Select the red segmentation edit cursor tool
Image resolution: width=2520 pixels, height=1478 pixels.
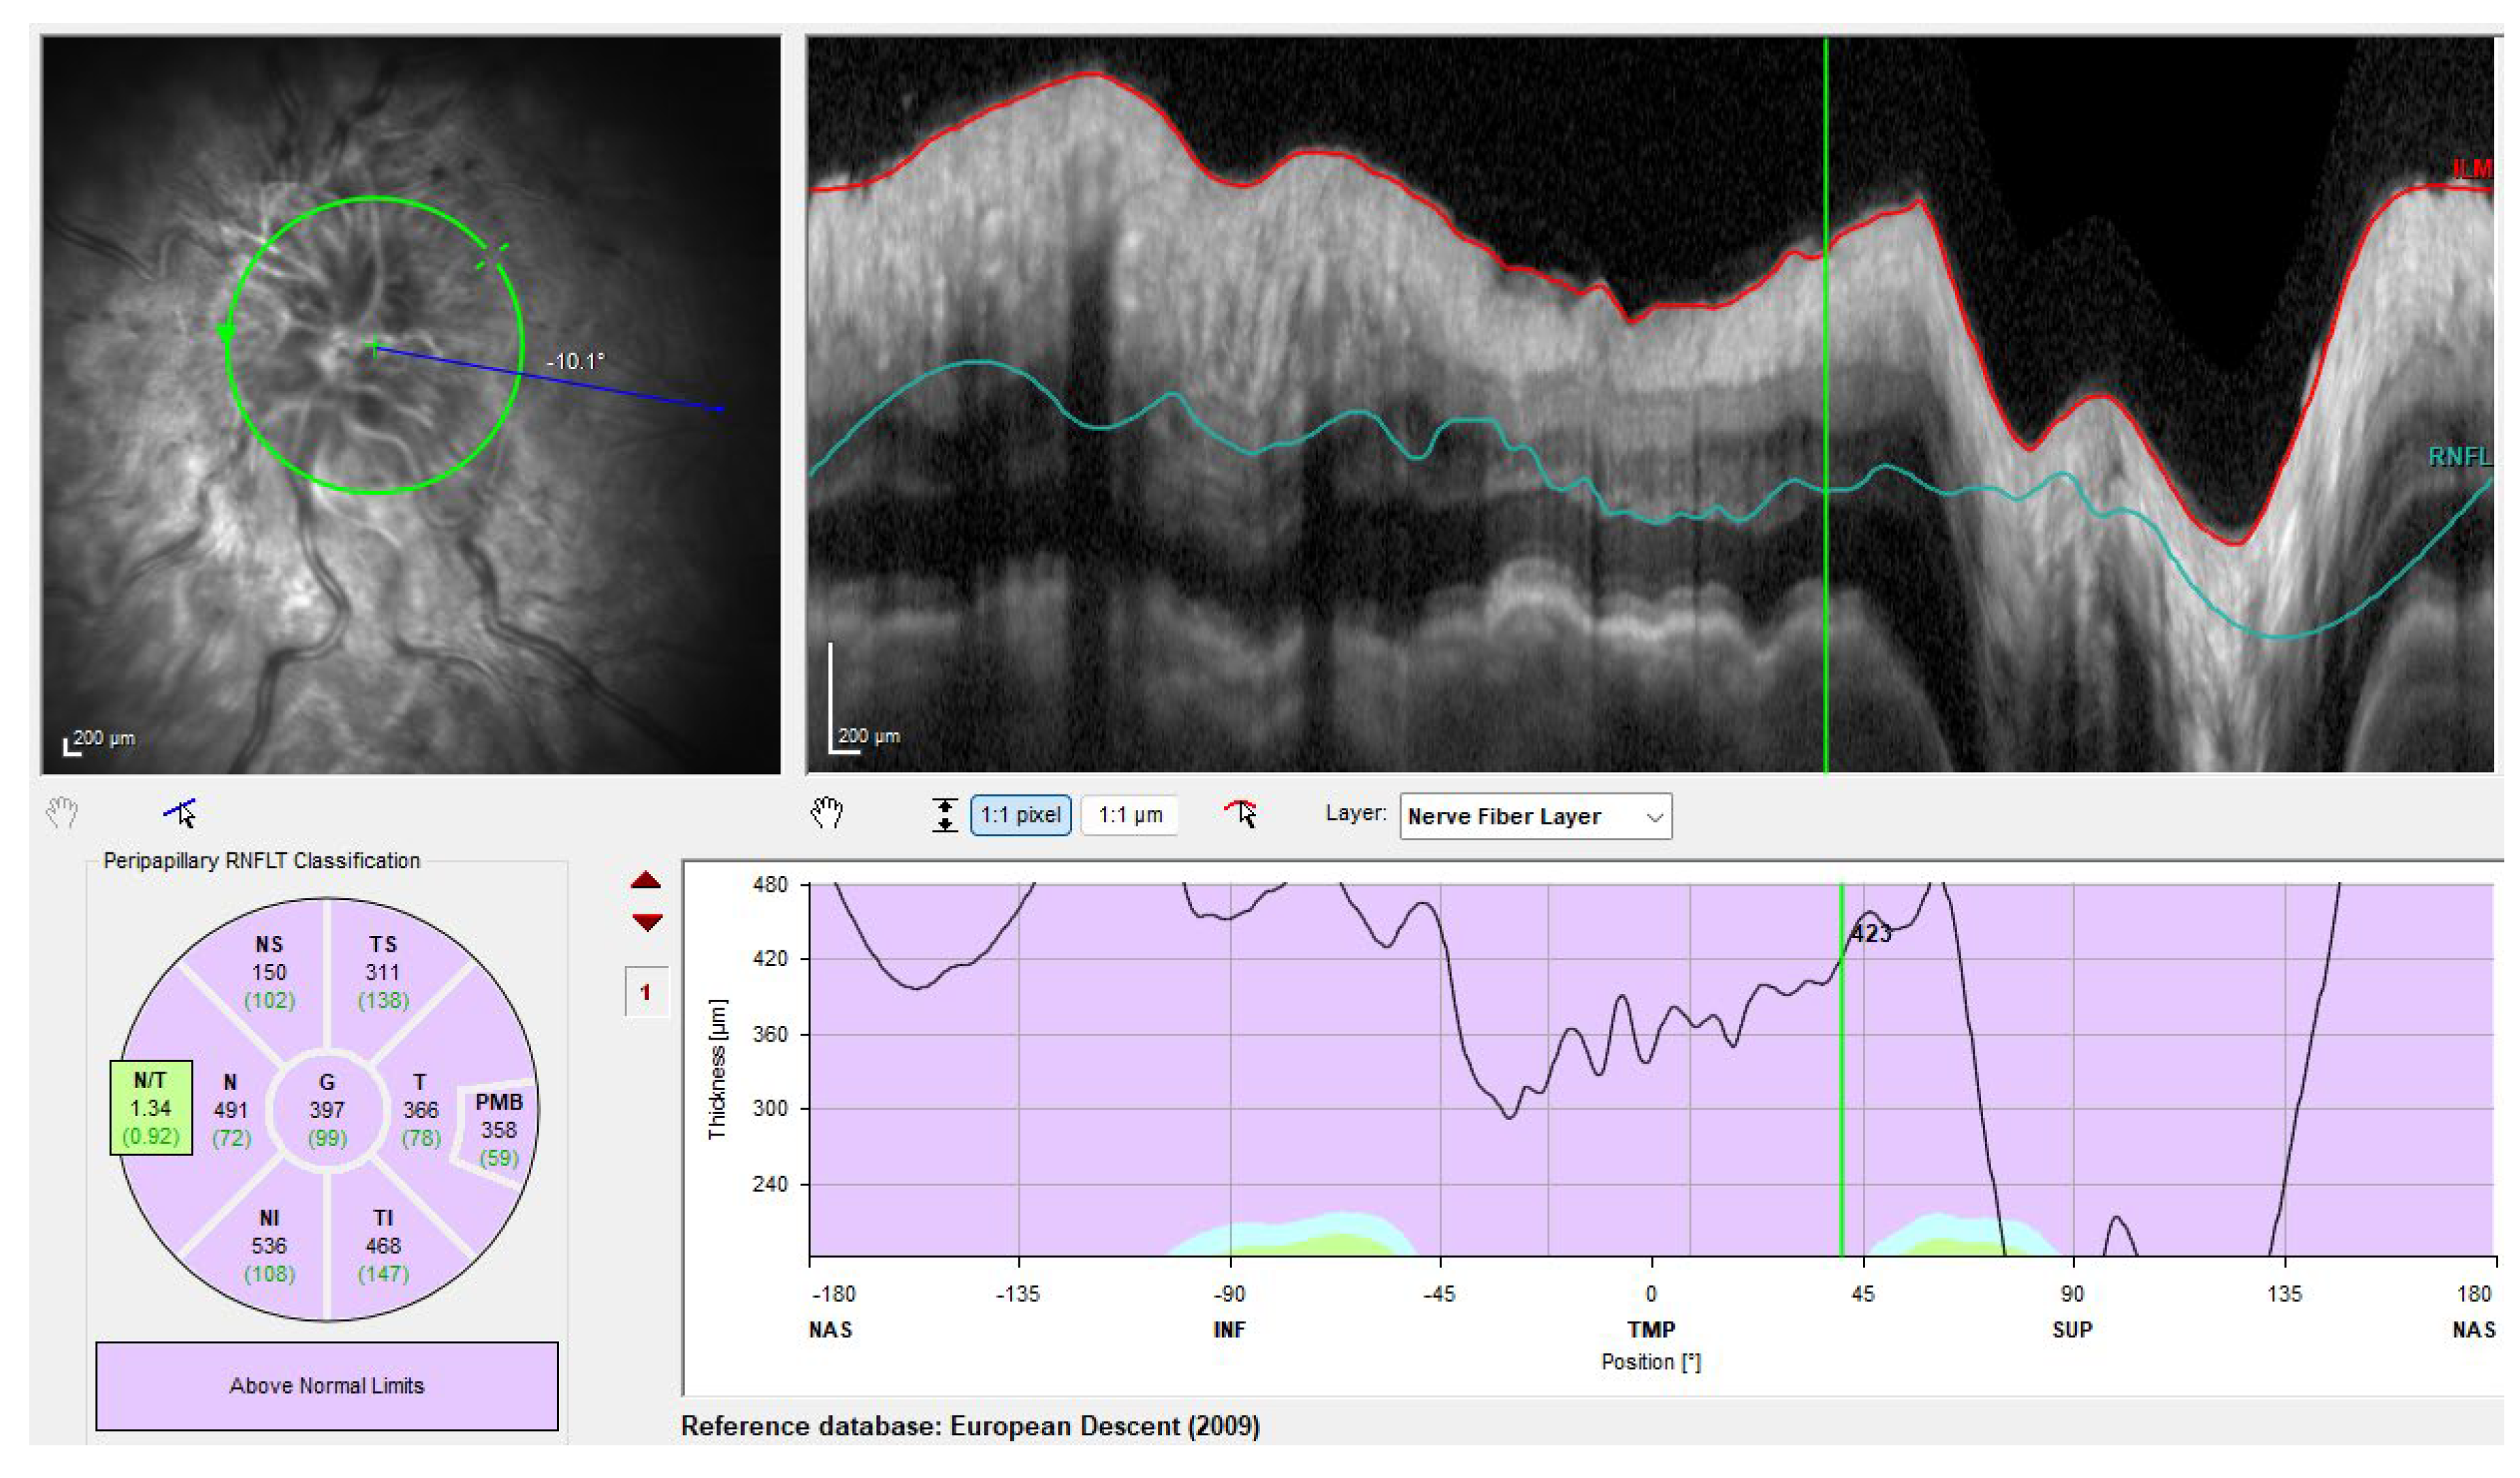[x=1241, y=813]
